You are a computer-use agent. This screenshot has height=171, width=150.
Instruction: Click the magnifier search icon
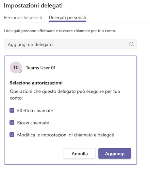(132, 44)
